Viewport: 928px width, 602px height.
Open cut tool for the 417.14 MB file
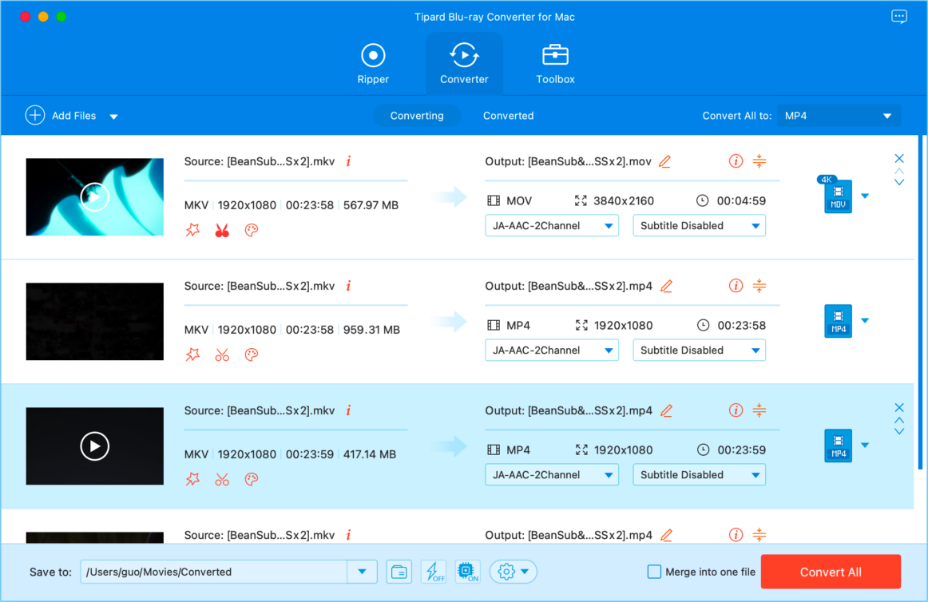click(222, 479)
